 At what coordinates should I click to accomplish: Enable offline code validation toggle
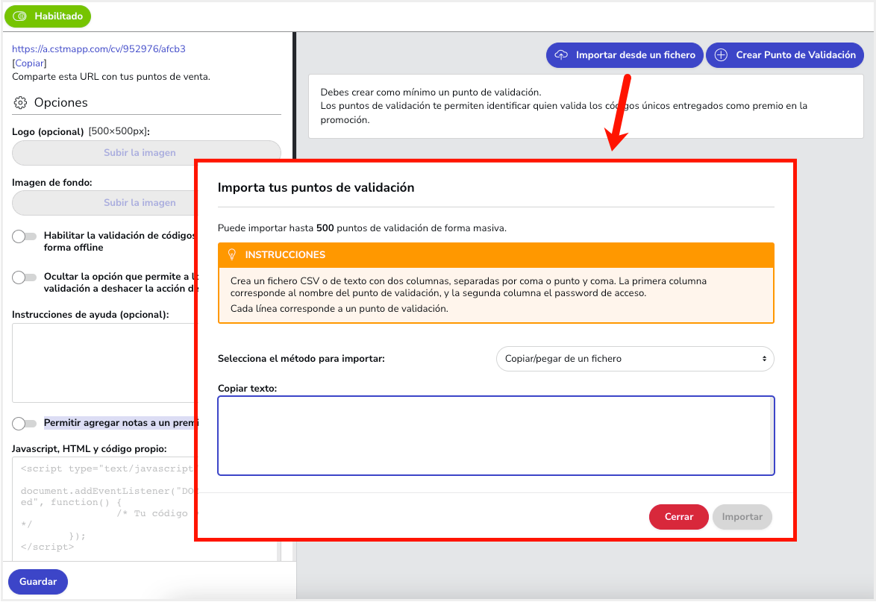point(24,236)
